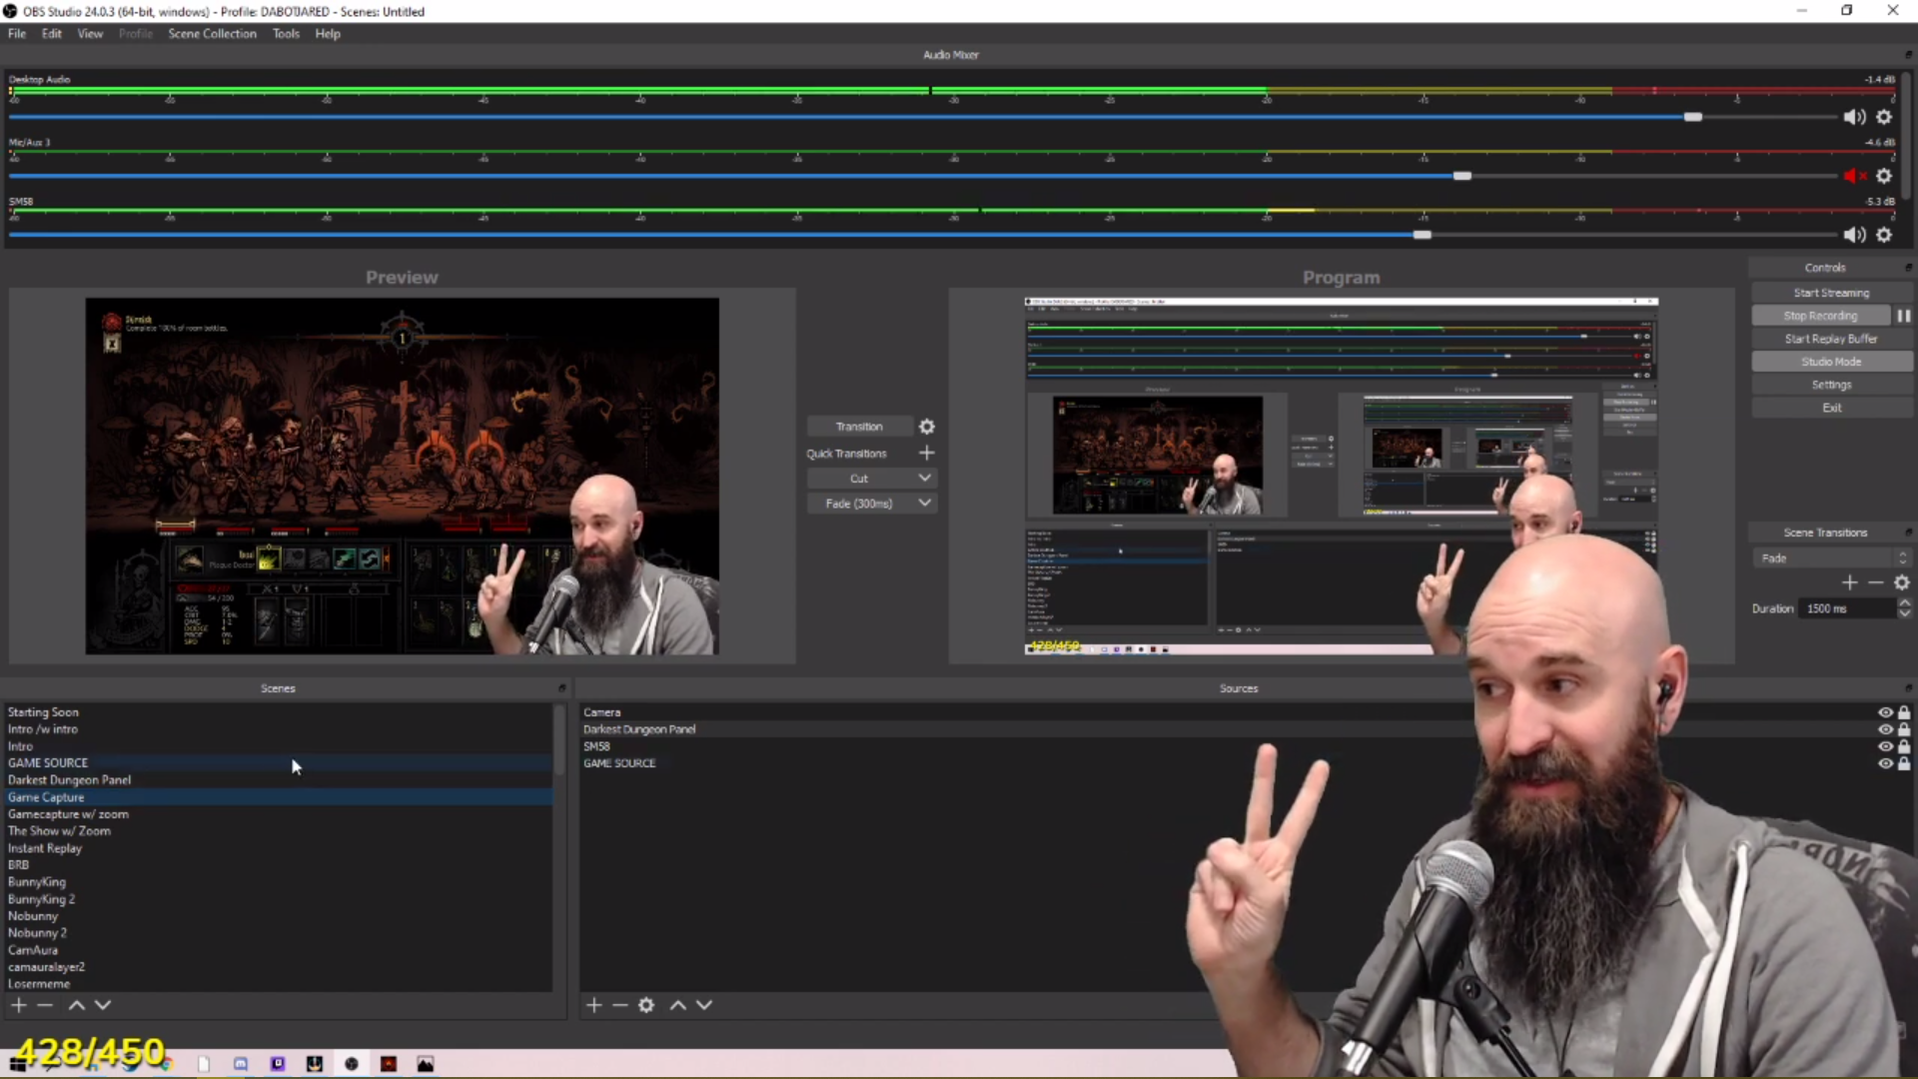Unmute the Mic/Aux 3 speaker icon
Image resolution: width=1918 pixels, height=1079 pixels.
pyautogui.click(x=1854, y=176)
